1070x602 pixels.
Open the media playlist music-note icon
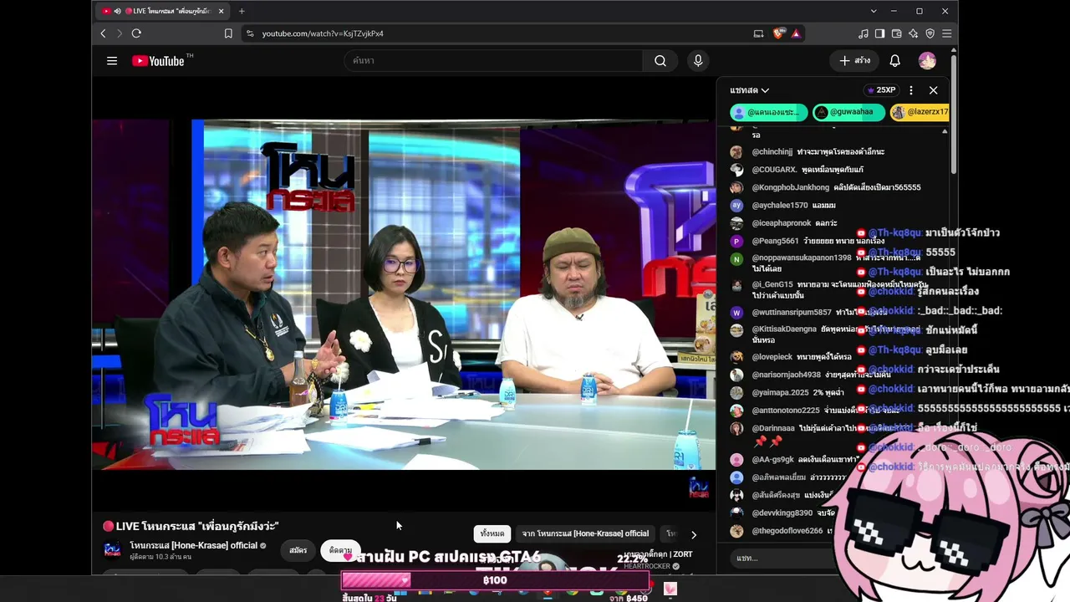pyautogui.click(x=864, y=33)
